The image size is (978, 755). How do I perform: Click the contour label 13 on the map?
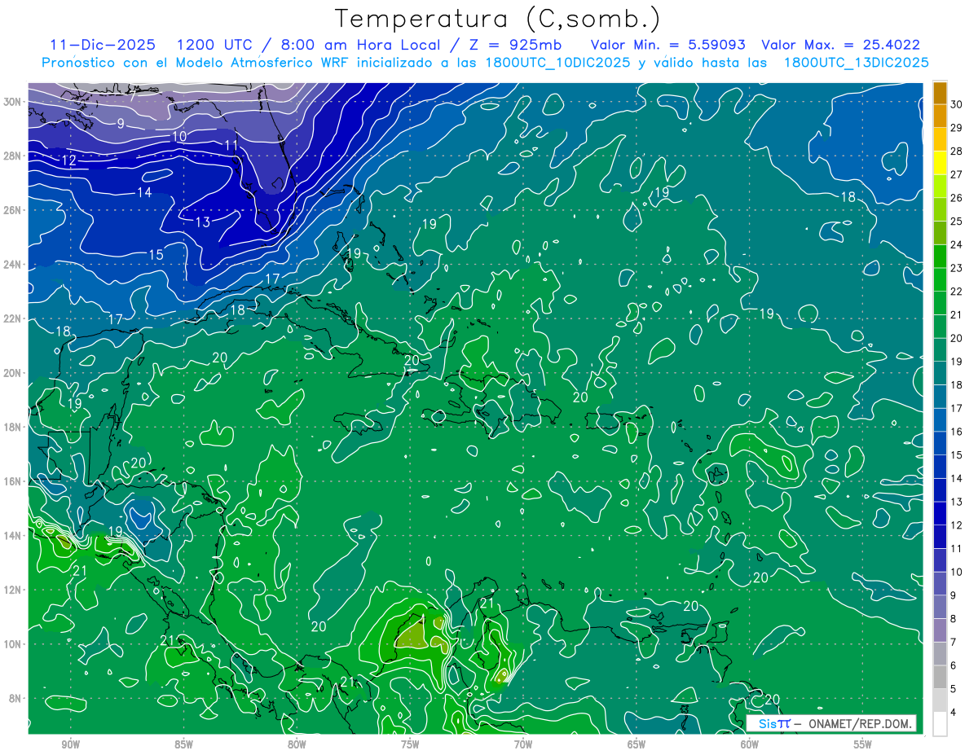point(203,222)
